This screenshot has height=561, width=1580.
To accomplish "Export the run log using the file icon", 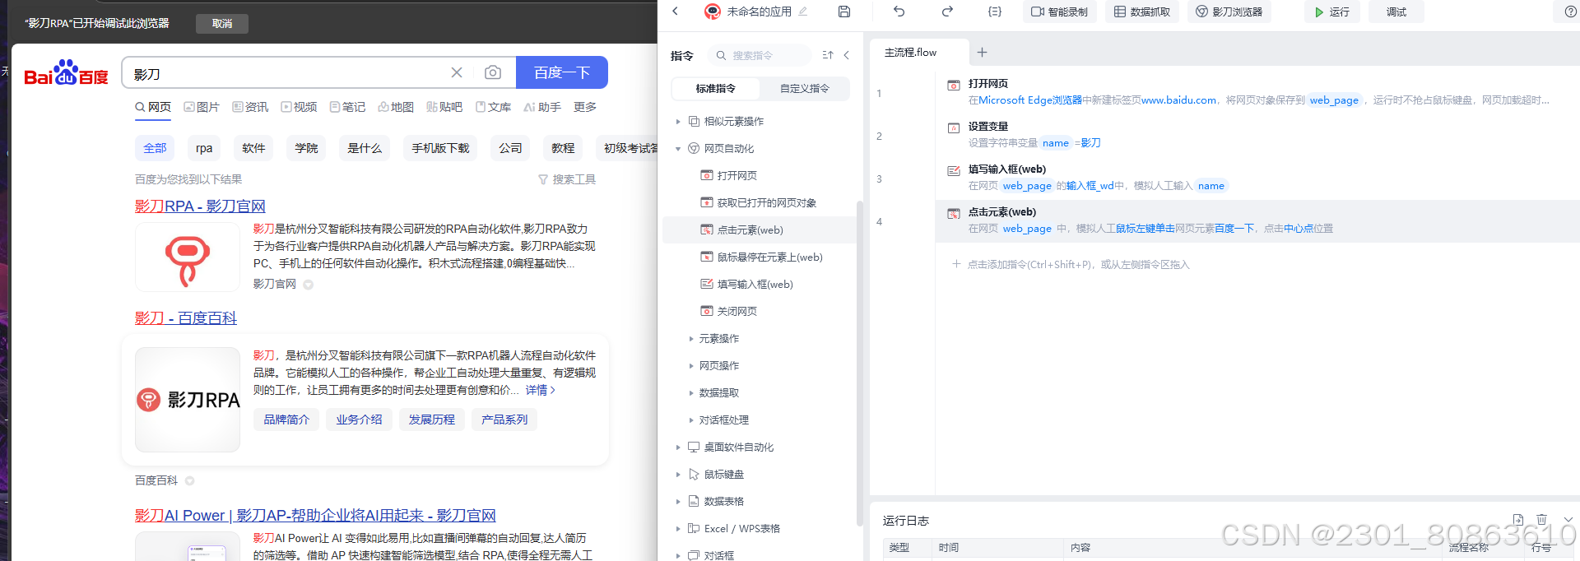I will [x=1517, y=519].
